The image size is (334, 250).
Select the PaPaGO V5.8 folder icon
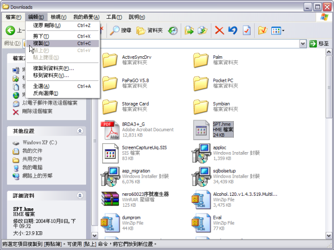click(110, 83)
